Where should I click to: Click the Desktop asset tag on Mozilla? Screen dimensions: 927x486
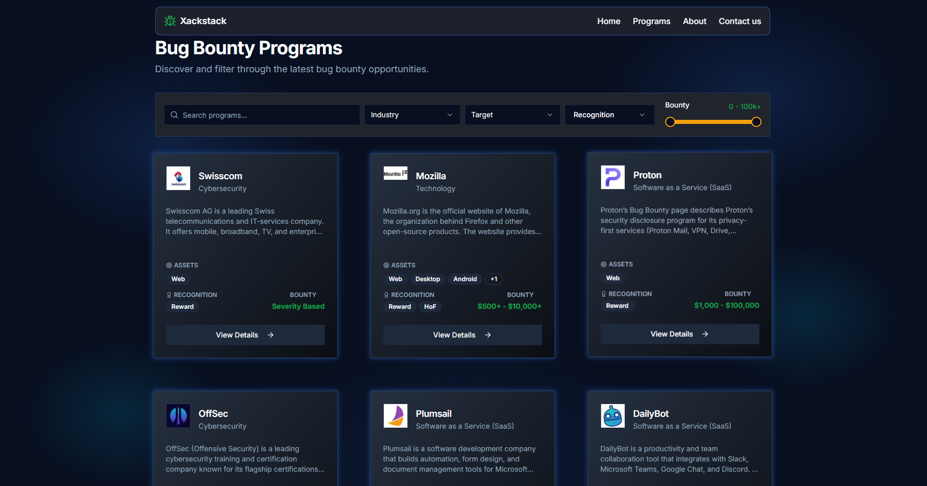[x=427, y=279]
